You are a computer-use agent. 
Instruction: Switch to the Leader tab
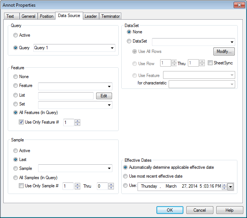click(x=91, y=16)
